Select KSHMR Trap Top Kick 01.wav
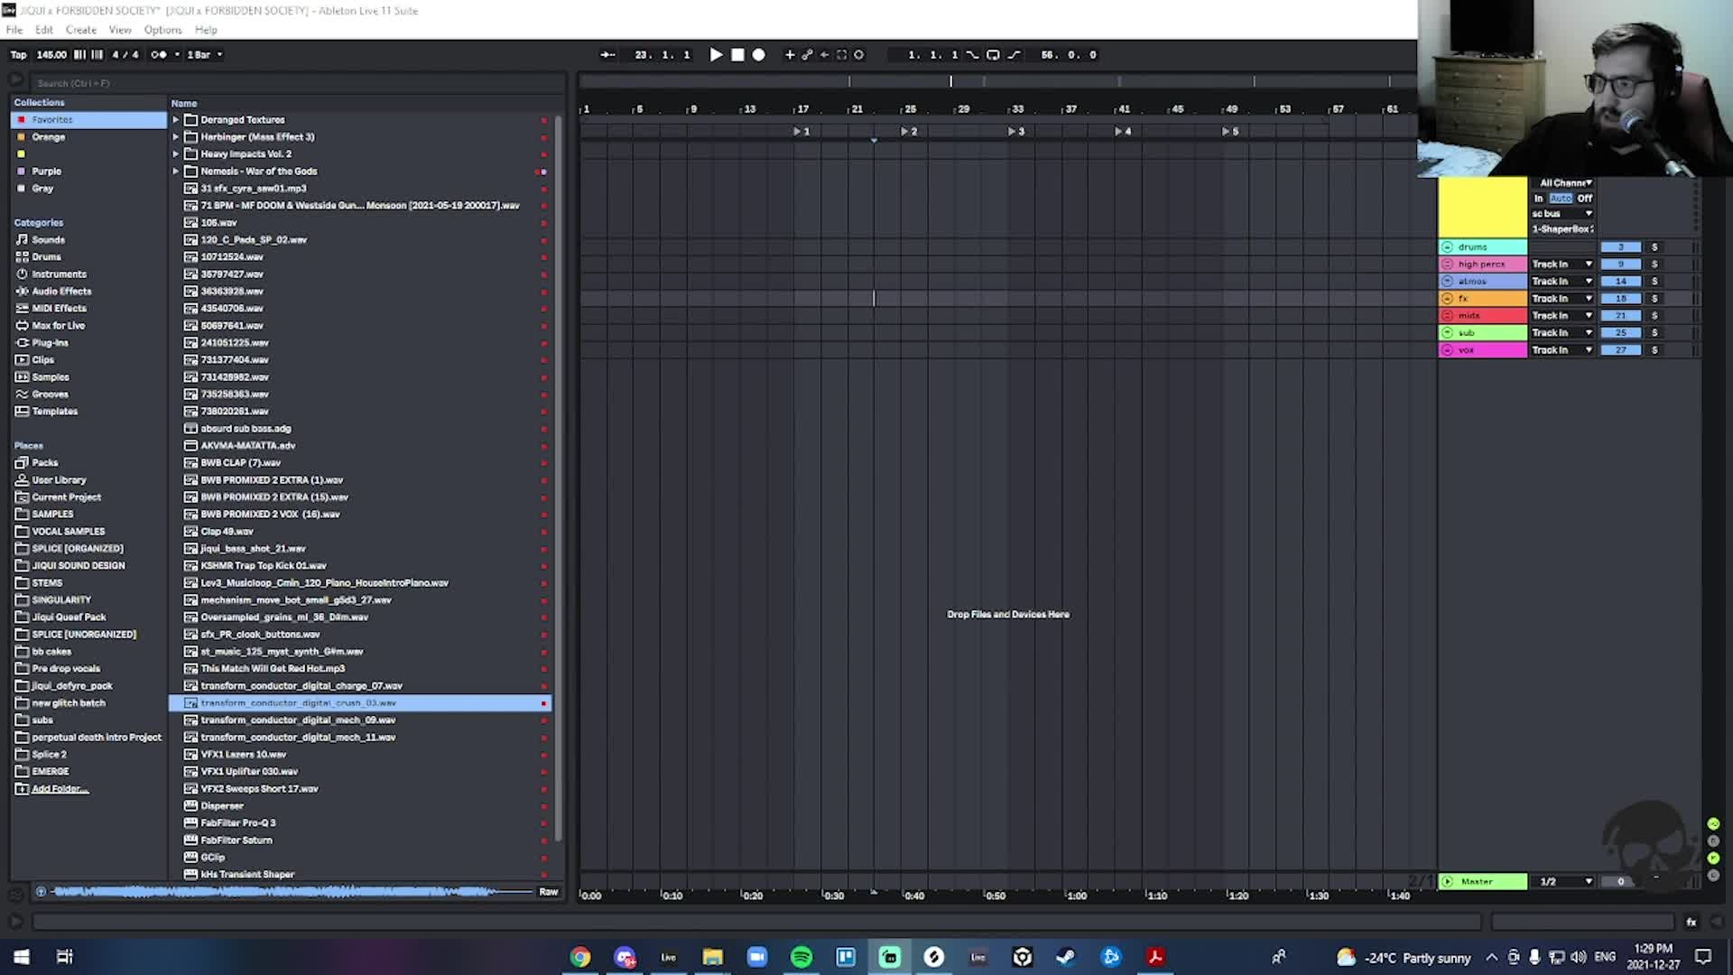 point(361,566)
